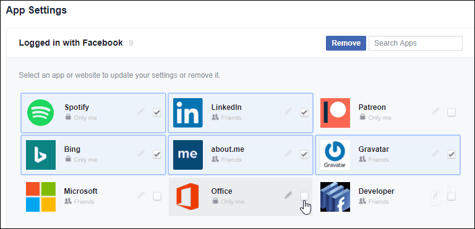Edit Gravatar settings with pencil icon

click(435, 153)
